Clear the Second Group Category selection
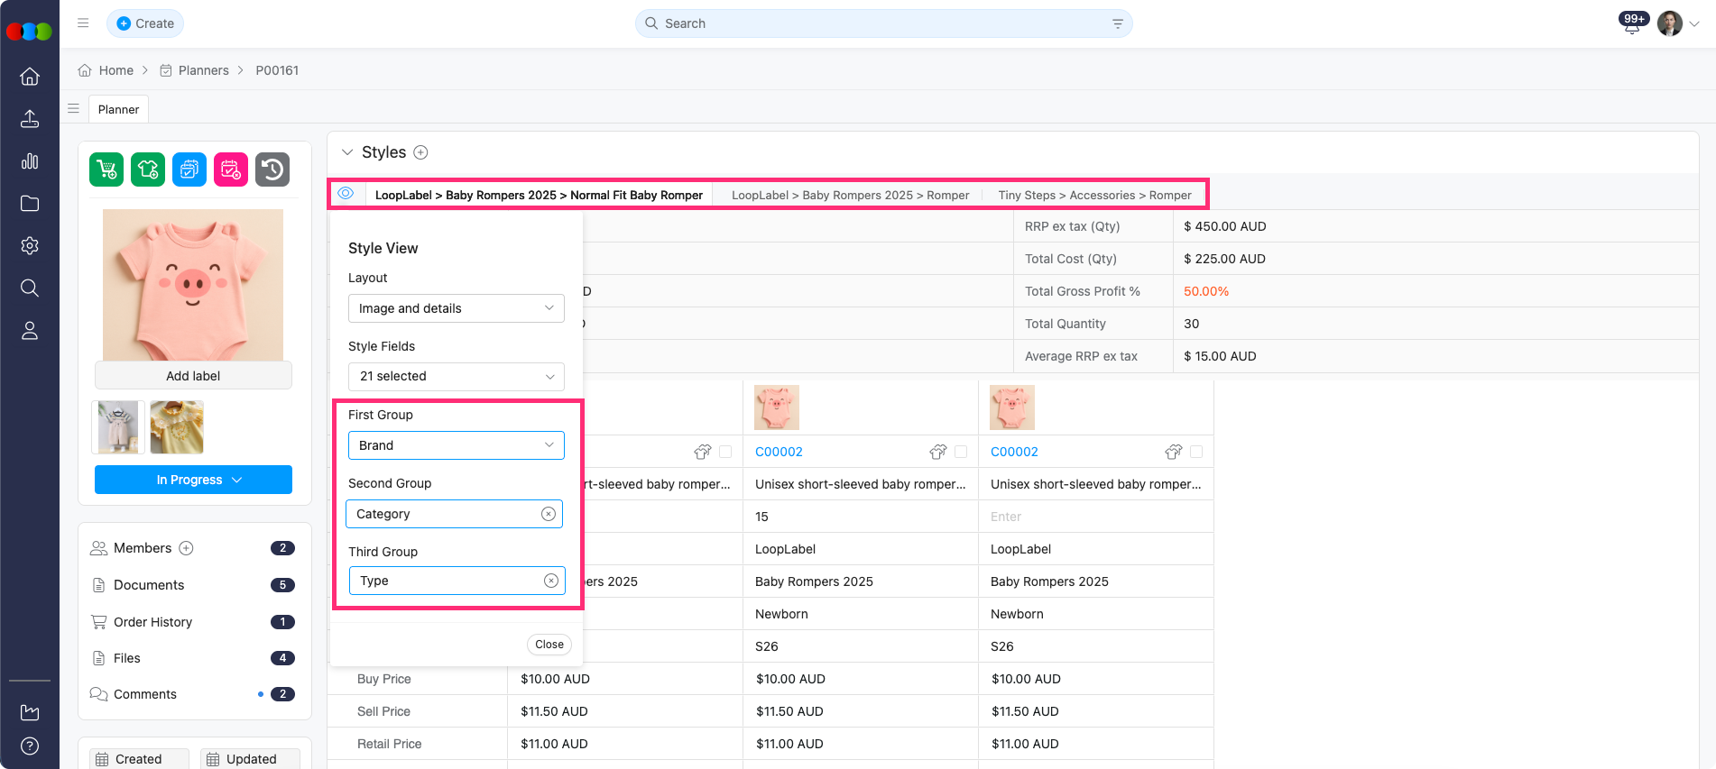 (x=548, y=514)
